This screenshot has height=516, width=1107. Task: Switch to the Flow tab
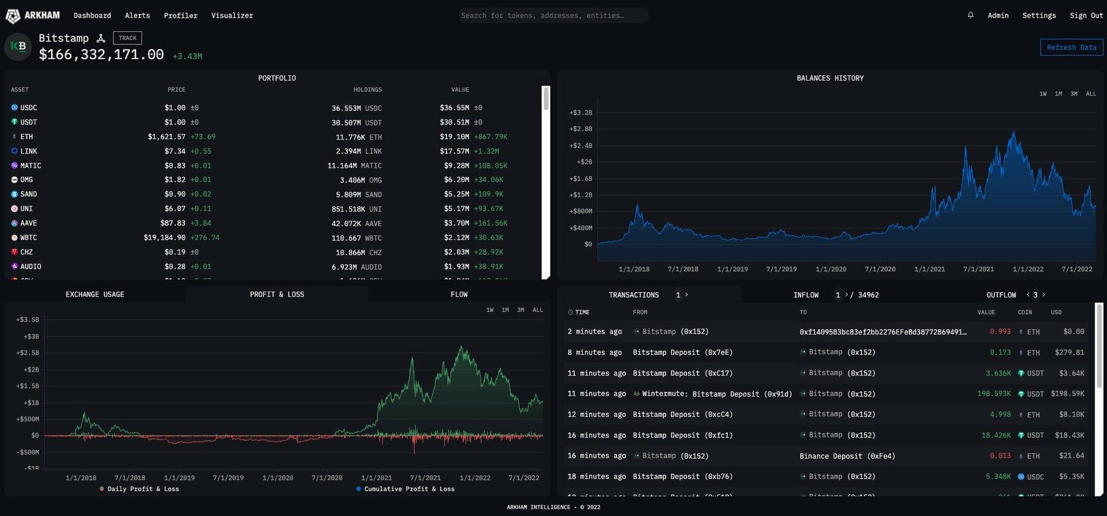coord(459,295)
